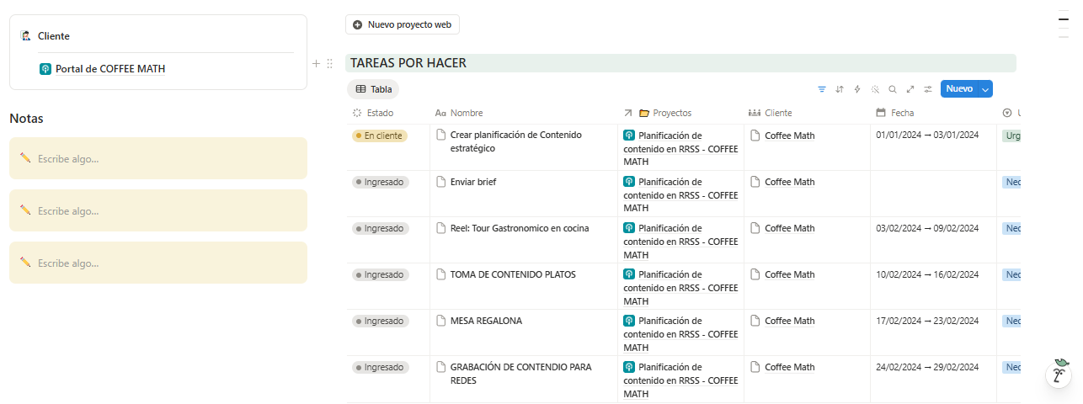Click the blue Nuevo button
This screenshot has height=404, width=1083.
[x=959, y=89]
